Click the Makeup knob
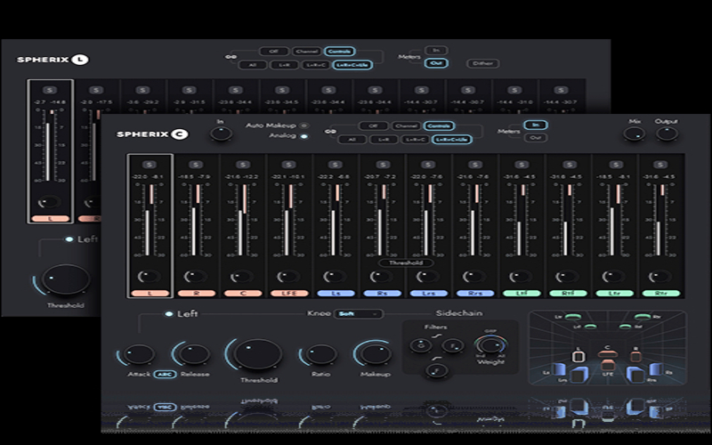The width and height of the screenshot is (712, 445). (376, 353)
